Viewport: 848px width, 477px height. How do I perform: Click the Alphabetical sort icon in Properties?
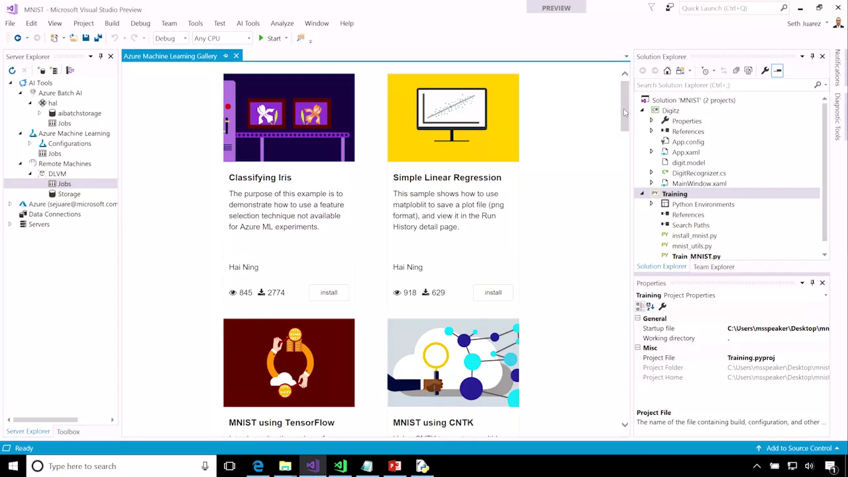click(x=650, y=306)
